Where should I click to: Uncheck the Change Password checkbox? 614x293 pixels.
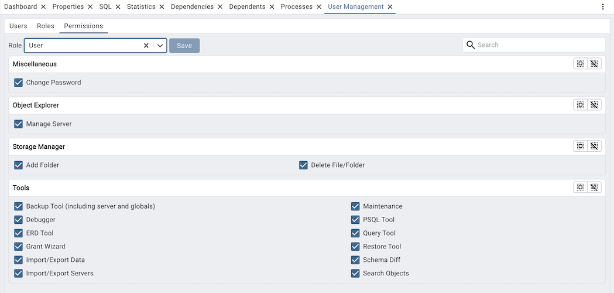pyautogui.click(x=18, y=83)
